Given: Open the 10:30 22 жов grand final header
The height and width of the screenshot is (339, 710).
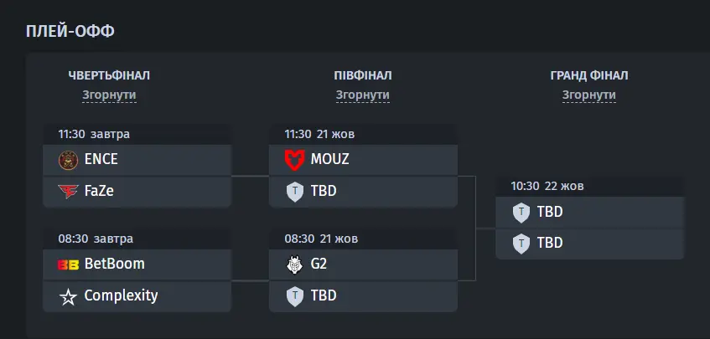Looking at the screenshot, I should (x=590, y=186).
